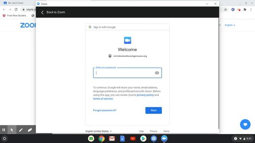Click the Next button
Viewport: 255px width, 143px height.
pos(153,110)
